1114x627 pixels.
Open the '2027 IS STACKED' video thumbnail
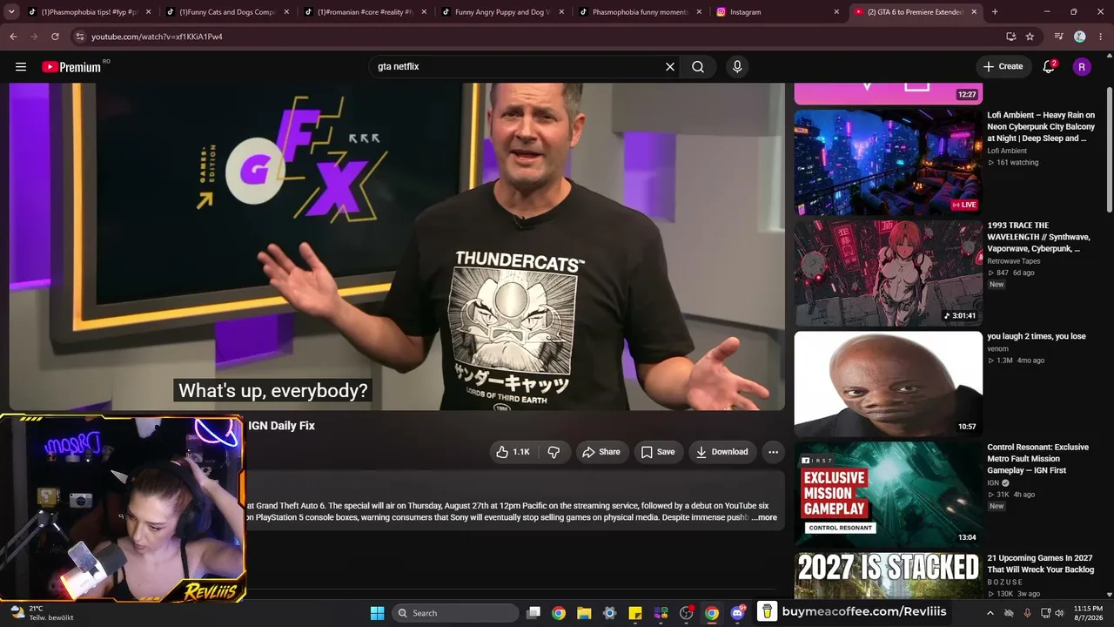[888, 575]
